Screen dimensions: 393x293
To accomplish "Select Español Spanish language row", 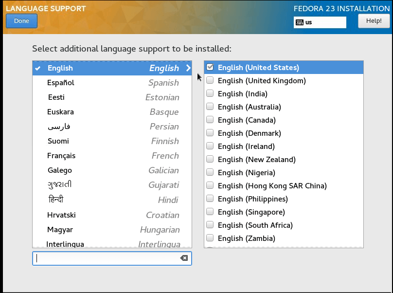I will [x=112, y=83].
